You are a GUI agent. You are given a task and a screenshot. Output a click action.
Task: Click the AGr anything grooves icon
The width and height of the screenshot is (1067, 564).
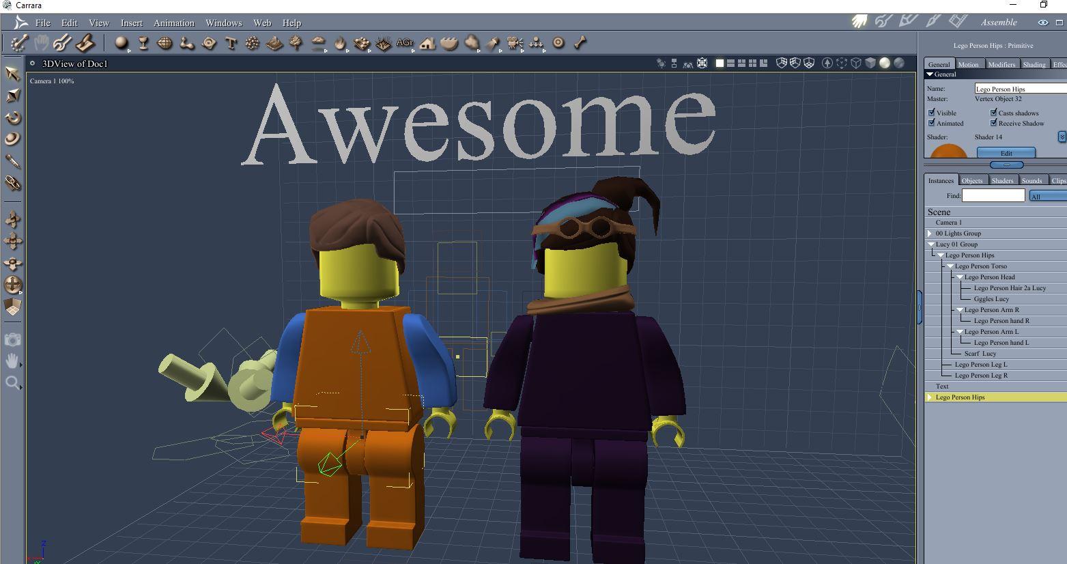coord(405,43)
